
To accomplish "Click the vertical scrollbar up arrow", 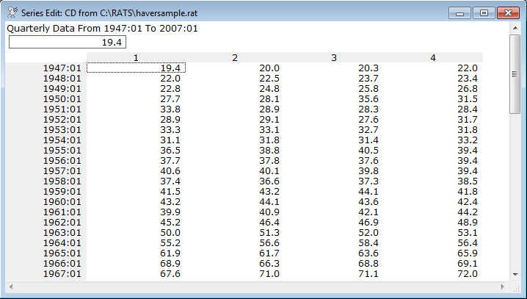I will tap(515, 29).
